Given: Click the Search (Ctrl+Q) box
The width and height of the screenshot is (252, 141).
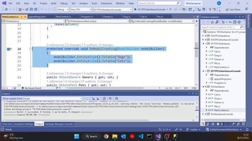Looking at the screenshot, I should 159,3.
